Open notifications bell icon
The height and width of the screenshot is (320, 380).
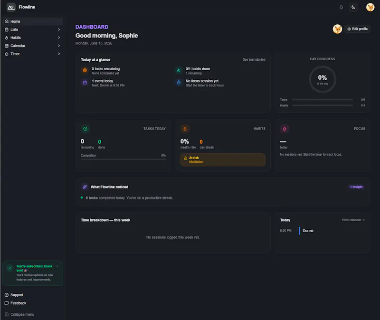coord(341,7)
